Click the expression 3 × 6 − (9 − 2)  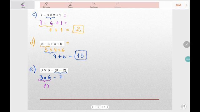click(54, 70)
